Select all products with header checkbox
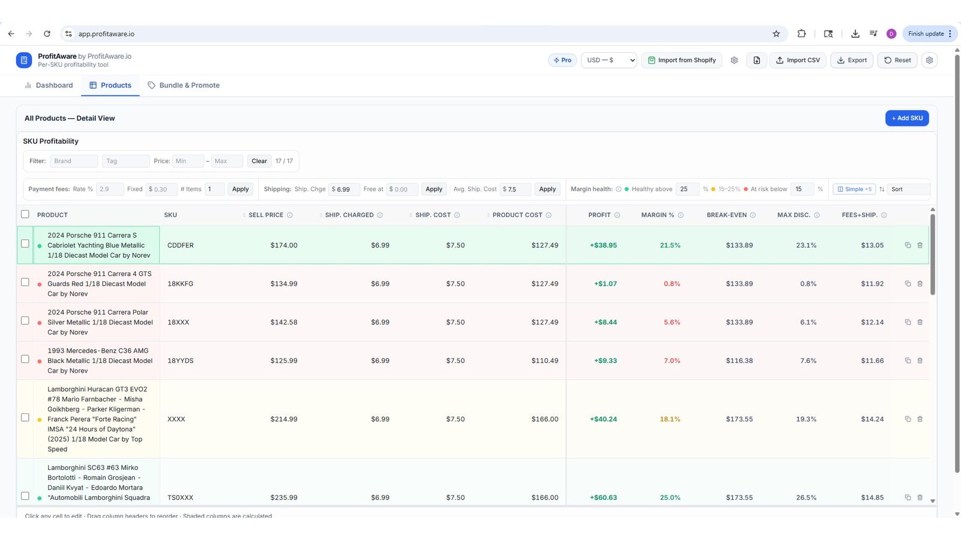Image resolution: width=961 pixels, height=540 pixels. (x=25, y=214)
